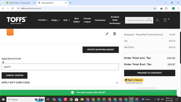Click the Cancel Coupon button
181x102 pixels.
14,75
